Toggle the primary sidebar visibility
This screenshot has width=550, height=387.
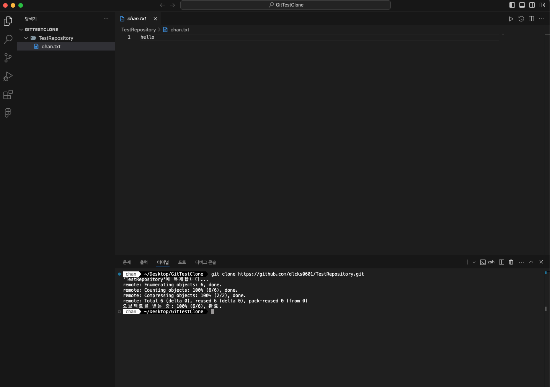[x=512, y=5]
